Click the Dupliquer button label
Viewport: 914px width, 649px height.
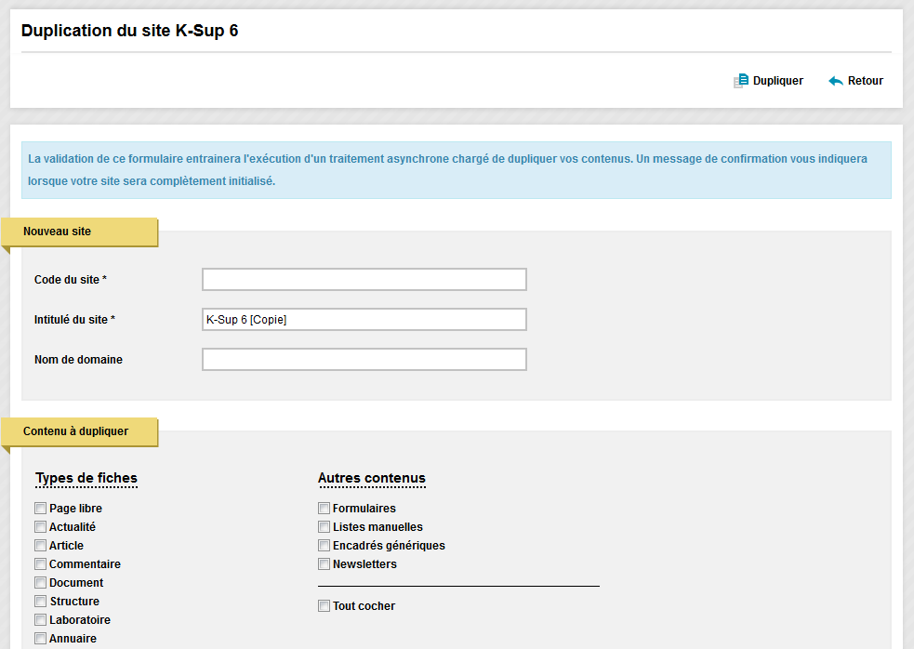click(777, 81)
